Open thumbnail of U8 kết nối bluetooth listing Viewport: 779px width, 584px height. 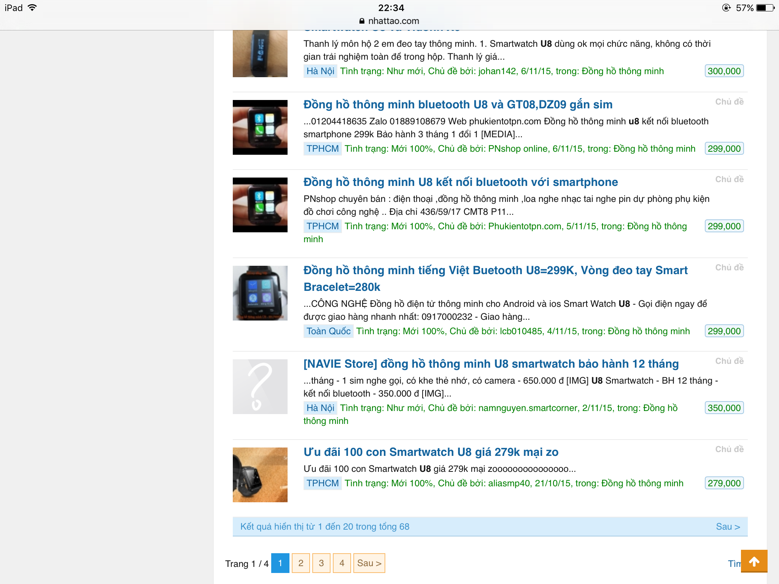pyautogui.click(x=260, y=205)
